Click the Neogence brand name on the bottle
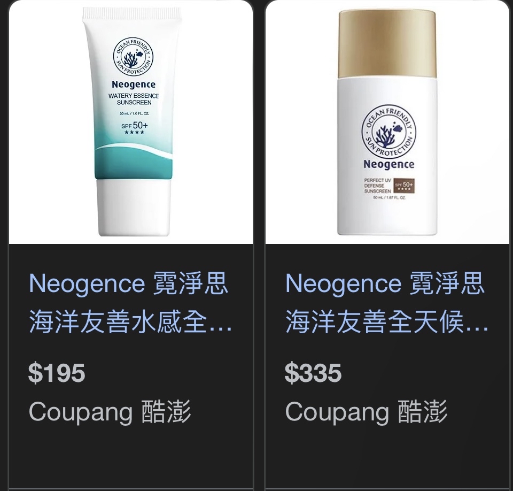 click(x=388, y=164)
